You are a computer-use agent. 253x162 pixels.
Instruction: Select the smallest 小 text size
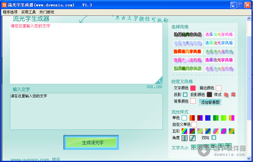coord(194,147)
